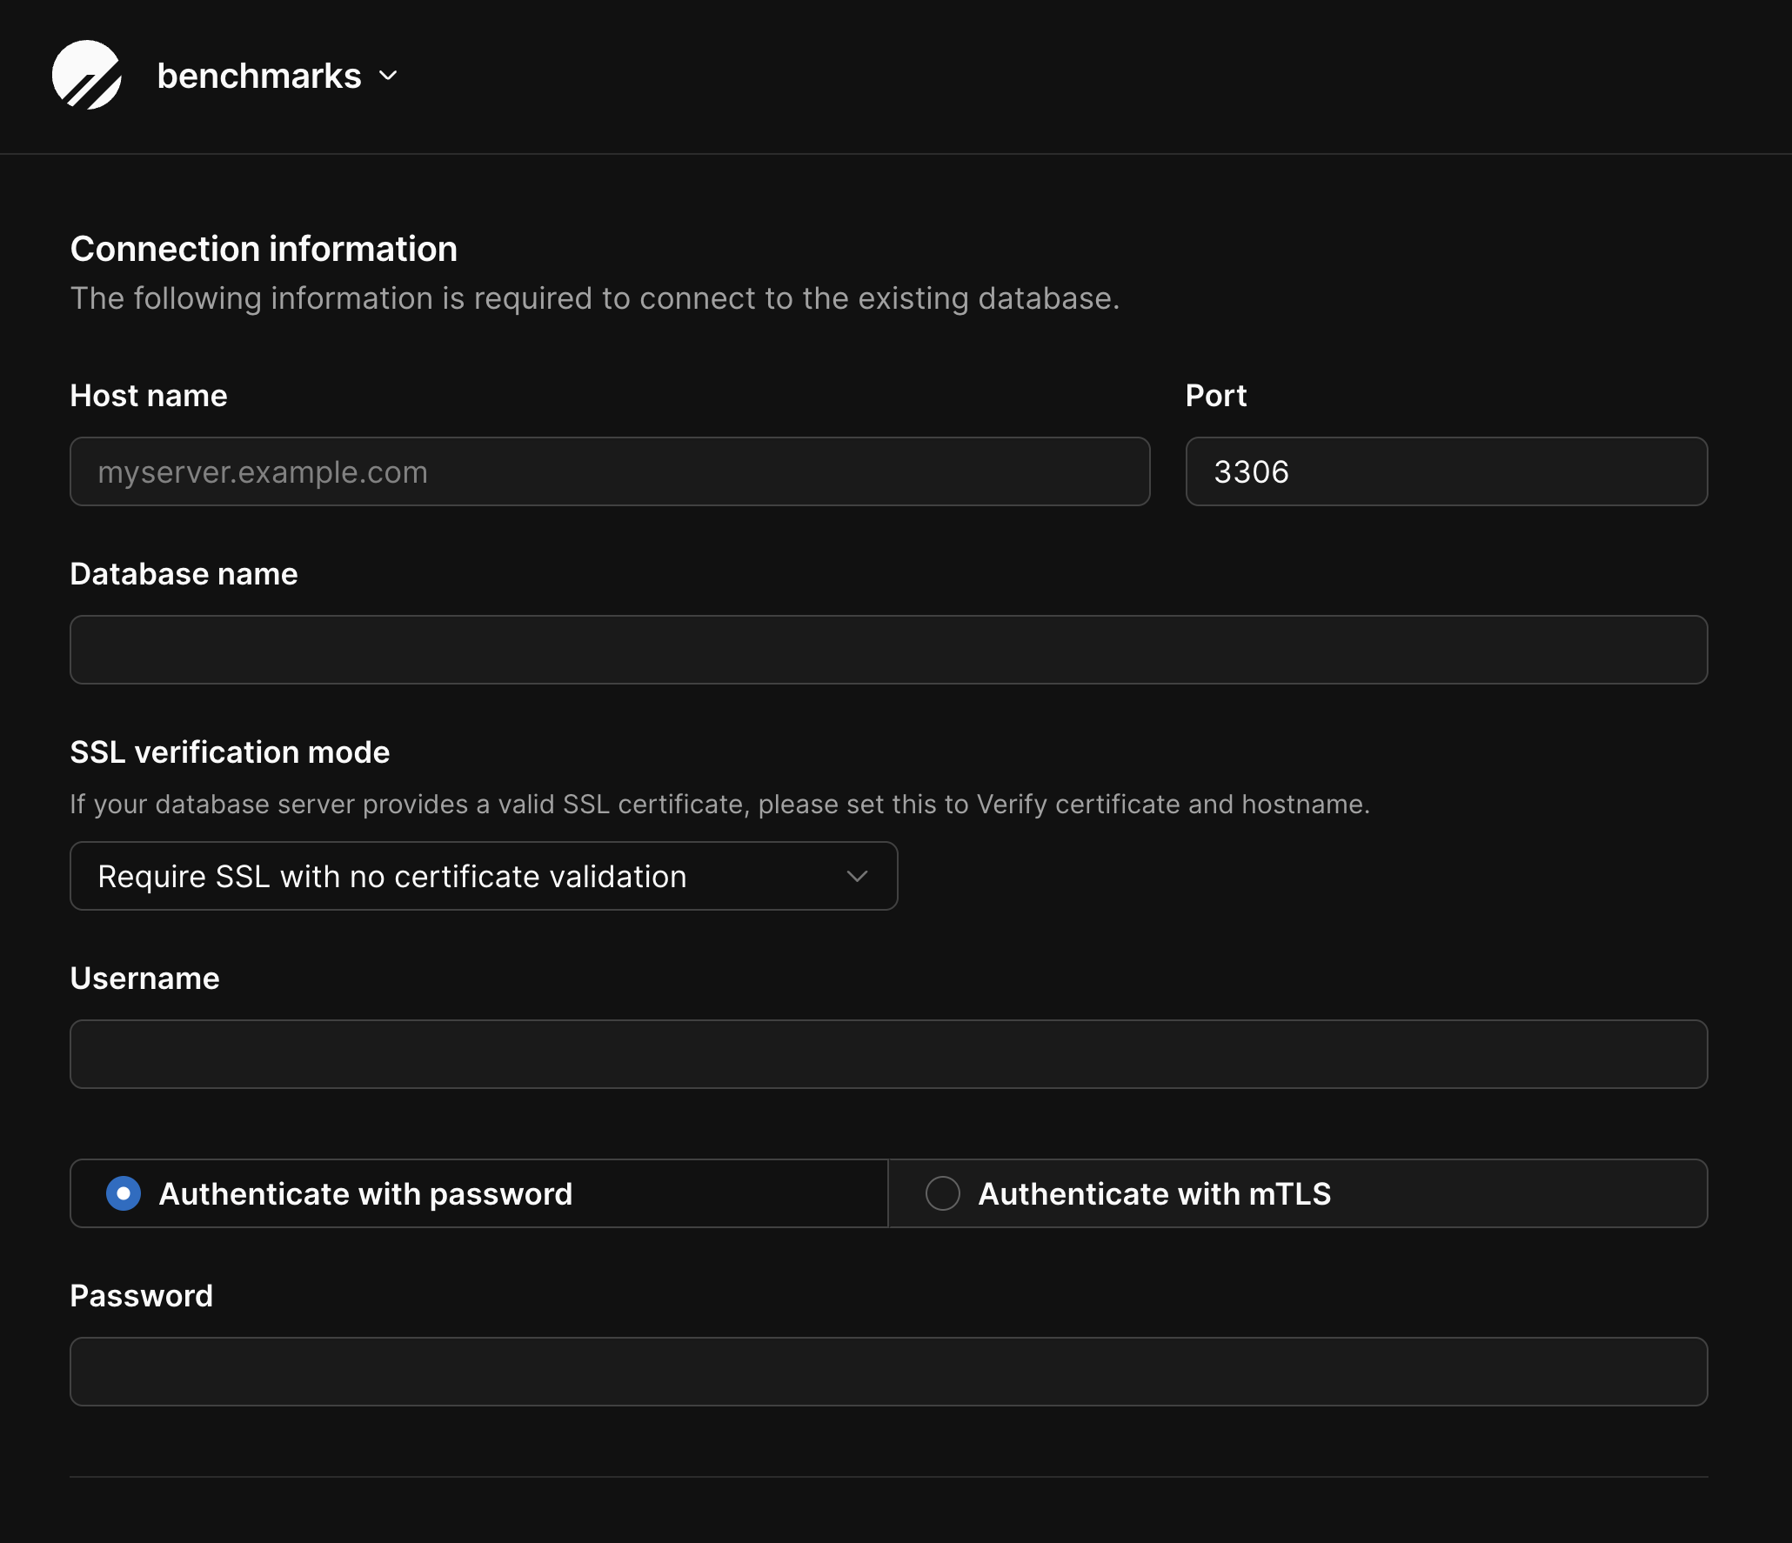Click the Password input field
The width and height of the screenshot is (1792, 1543).
pyautogui.click(x=887, y=1372)
